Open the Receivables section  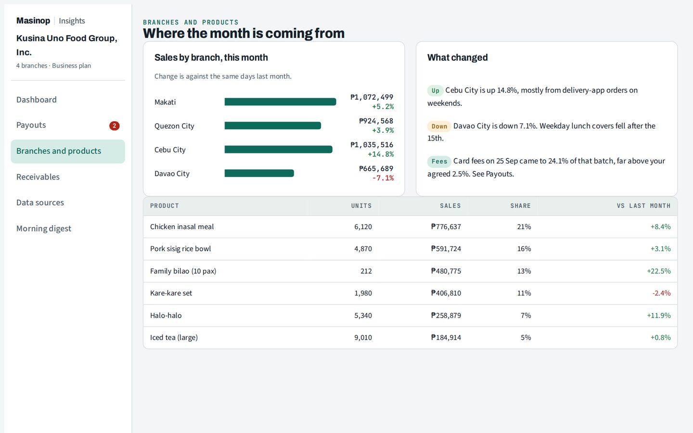click(68, 177)
